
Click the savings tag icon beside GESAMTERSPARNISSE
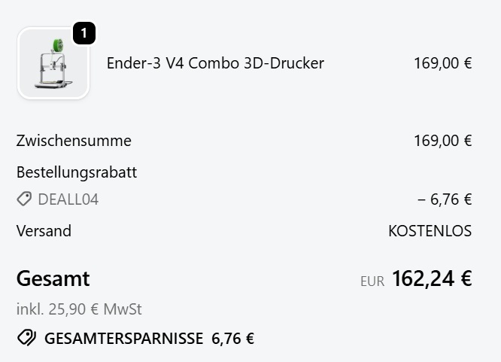click(x=26, y=339)
